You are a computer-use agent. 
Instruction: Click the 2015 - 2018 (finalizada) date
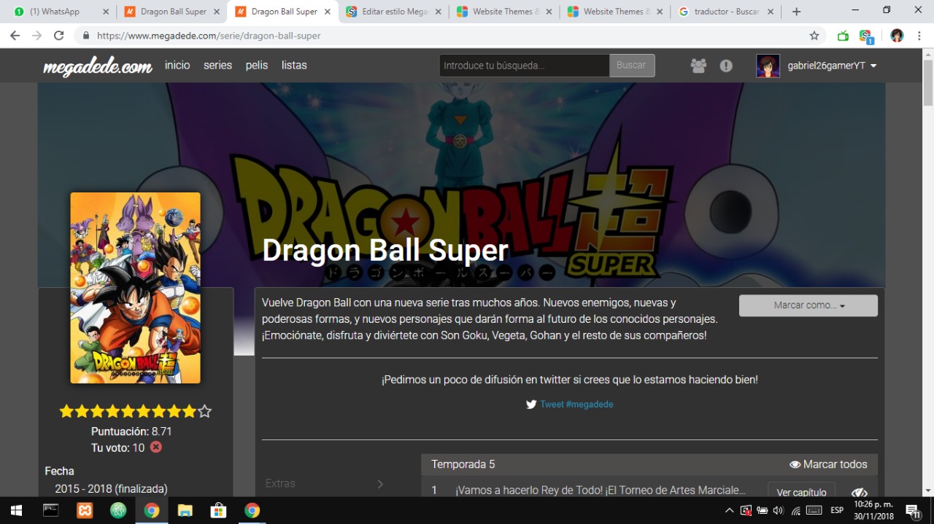111,489
